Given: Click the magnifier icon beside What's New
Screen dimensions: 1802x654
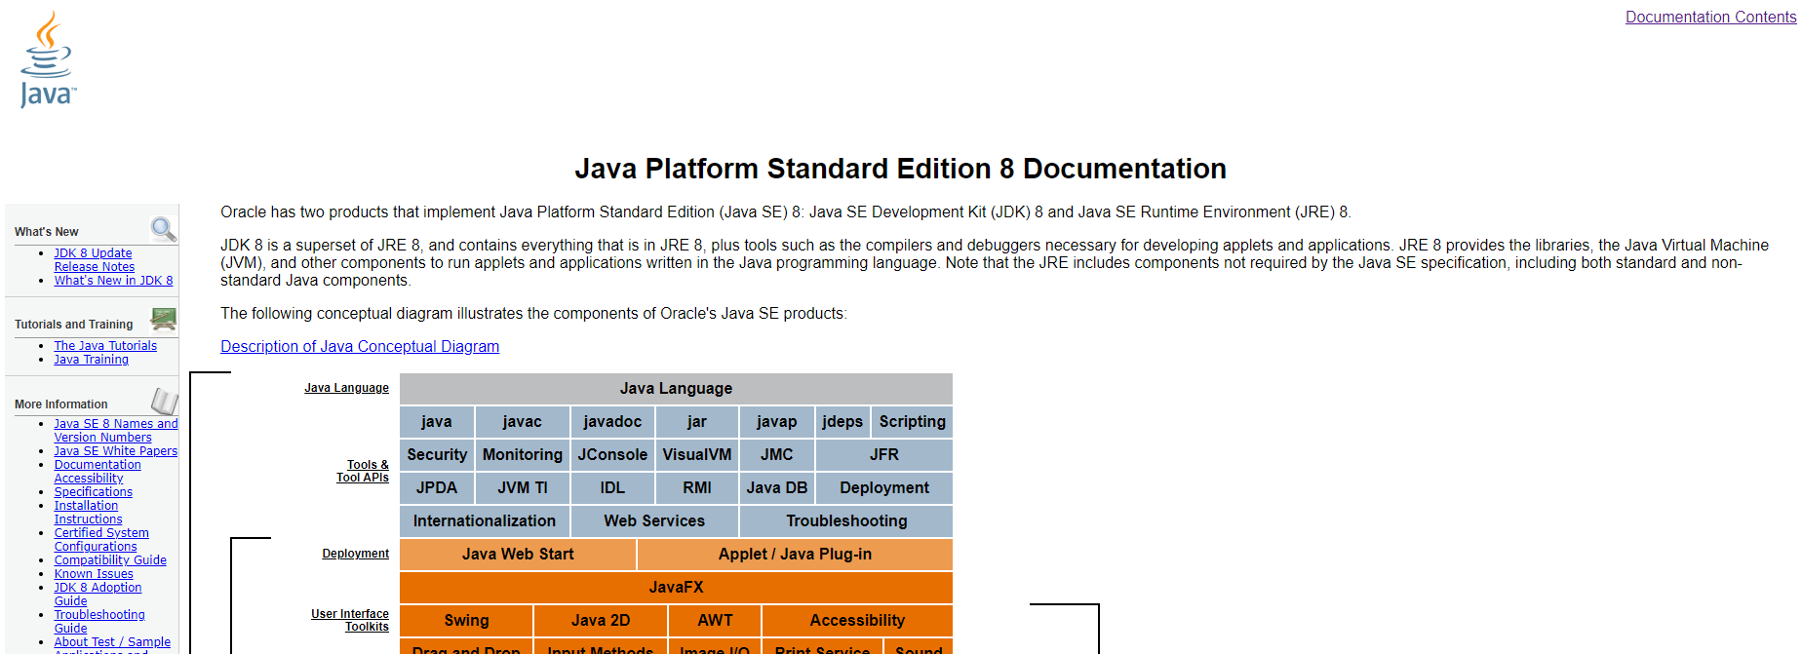Looking at the screenshot, I should click(x=163, y=229).
